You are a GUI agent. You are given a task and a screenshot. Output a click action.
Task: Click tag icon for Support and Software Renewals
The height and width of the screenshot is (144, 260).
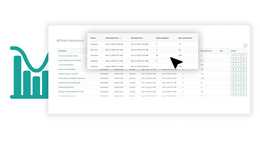239,82
